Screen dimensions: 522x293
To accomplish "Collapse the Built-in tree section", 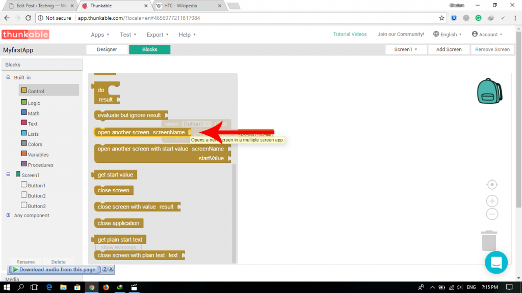I will tap(8, 77).
